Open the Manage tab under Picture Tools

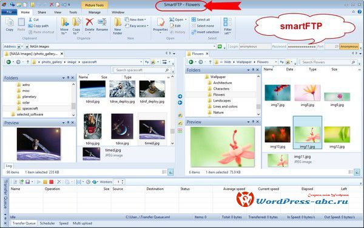click(95, 12)
